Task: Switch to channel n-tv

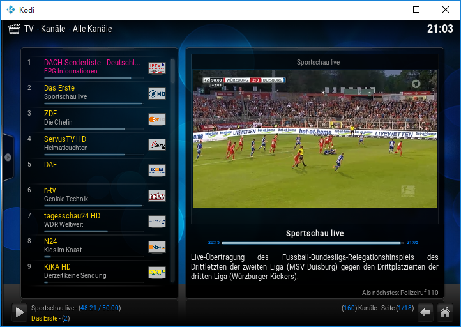Action: tap(50, 190)
